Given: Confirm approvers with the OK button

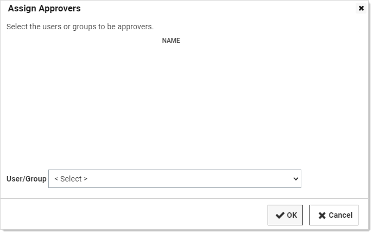Looking at the screenshot, I should 285,215.
